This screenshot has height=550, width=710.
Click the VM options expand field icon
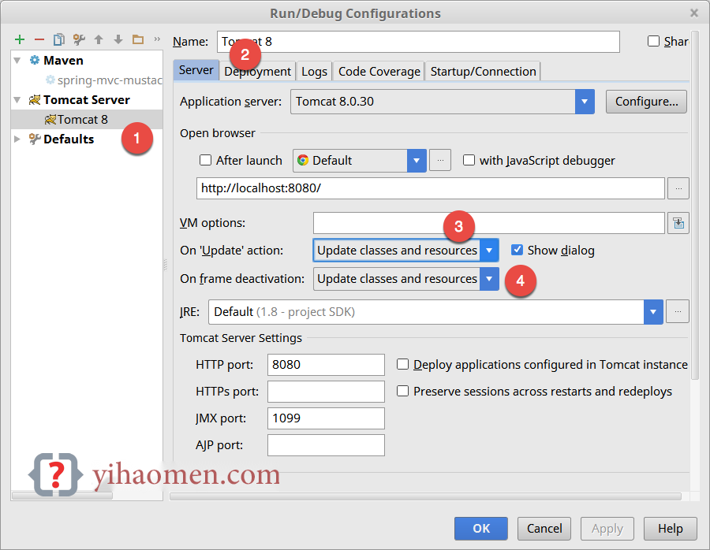678,223
